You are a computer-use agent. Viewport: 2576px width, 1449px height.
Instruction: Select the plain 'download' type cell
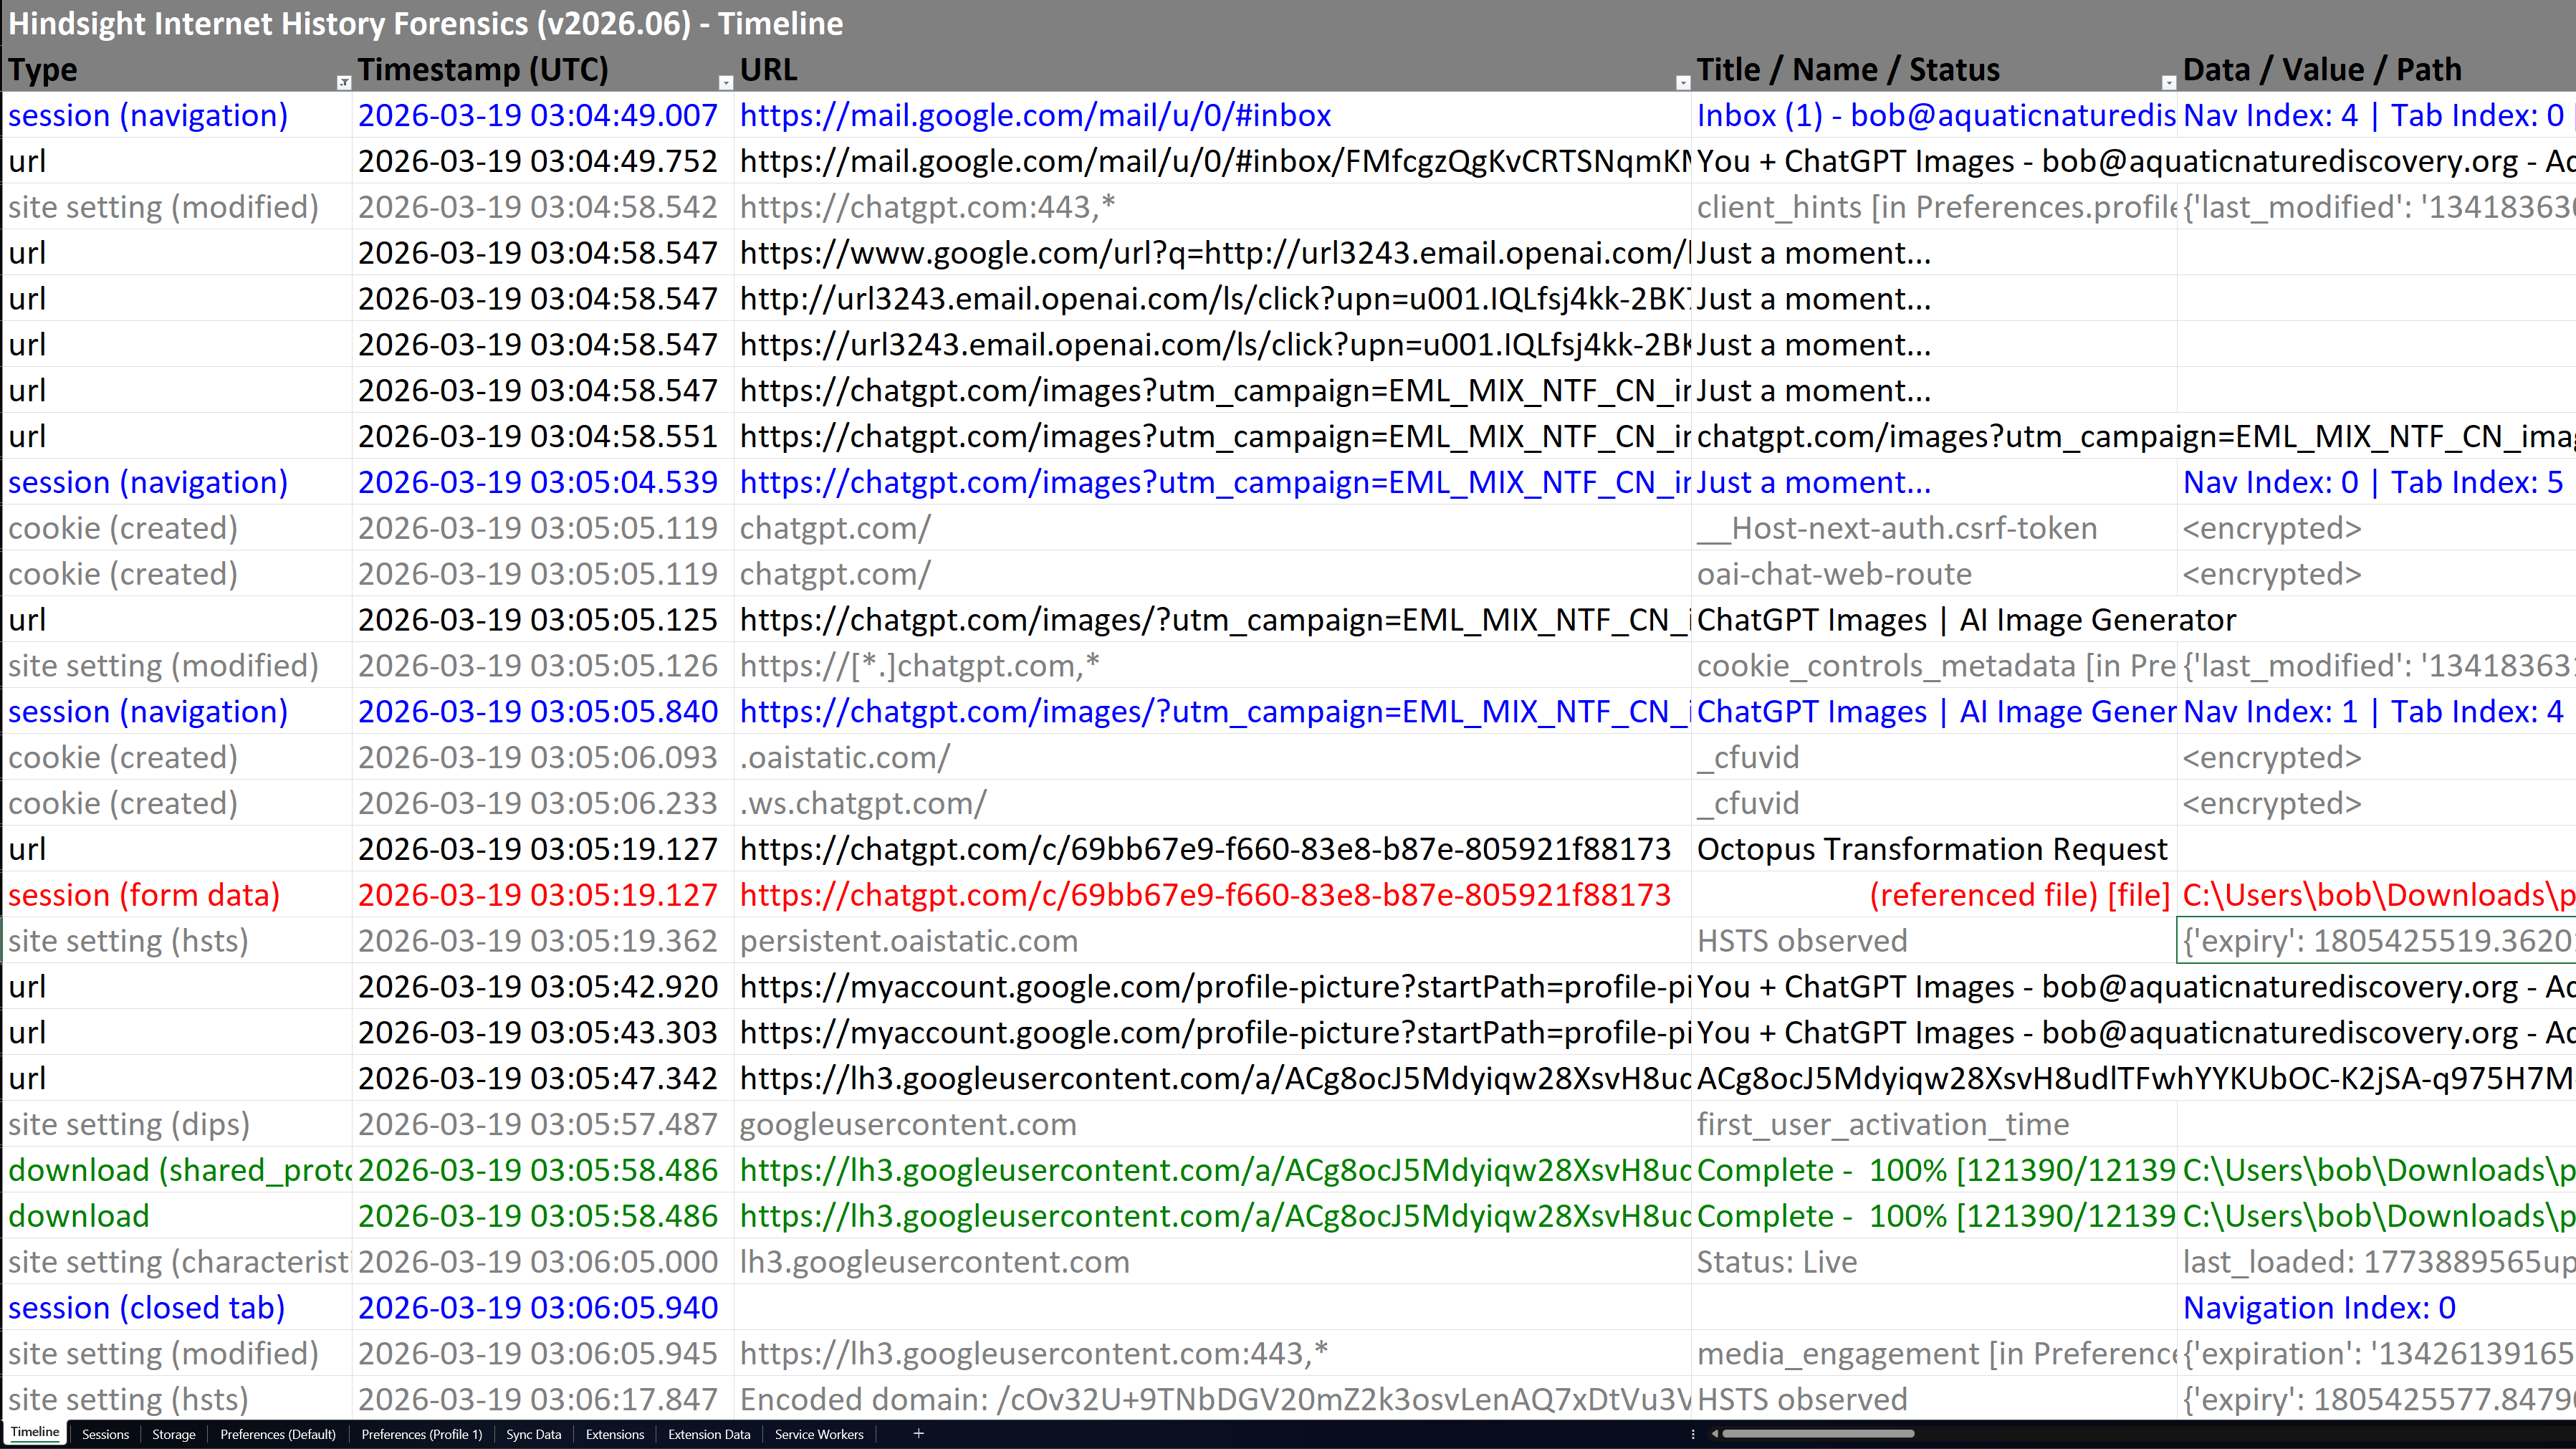176,1216
